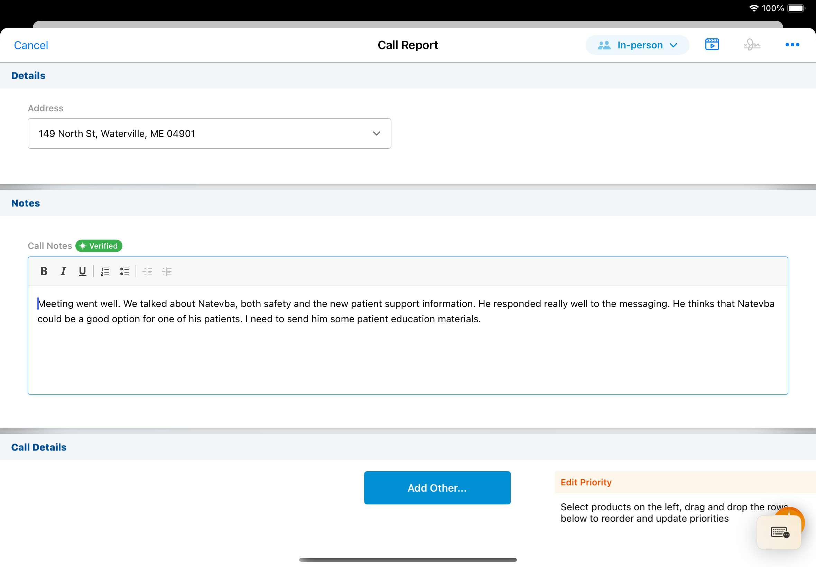The width and height of the screenshot is (816, 567).
Task: Cancel the Call Report
Action: point(31,45)
